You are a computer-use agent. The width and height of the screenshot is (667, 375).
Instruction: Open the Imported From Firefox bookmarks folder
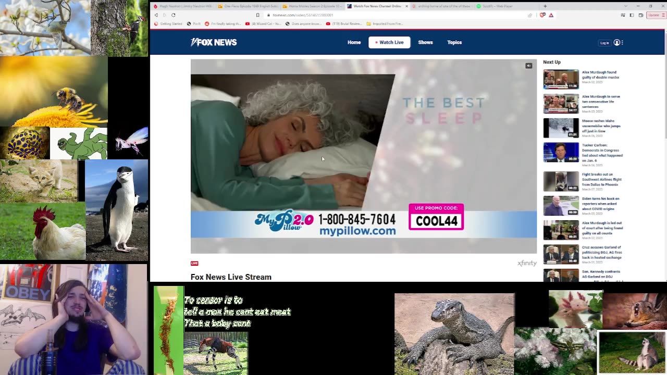pos(385,24)
